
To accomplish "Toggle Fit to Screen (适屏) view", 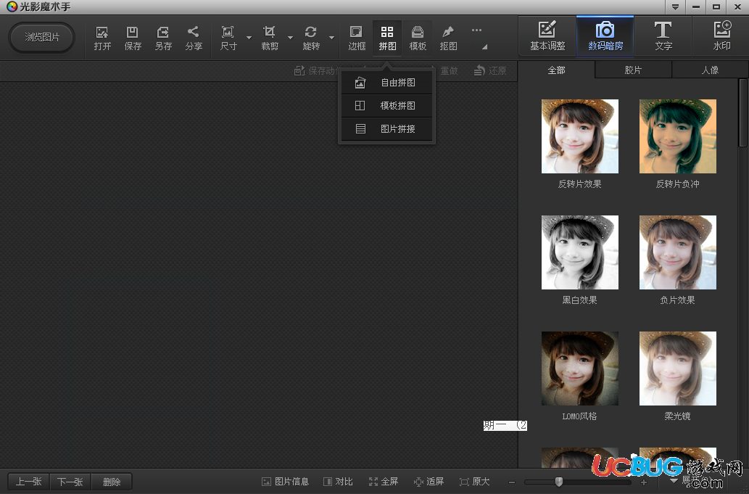I will [429, 482].
